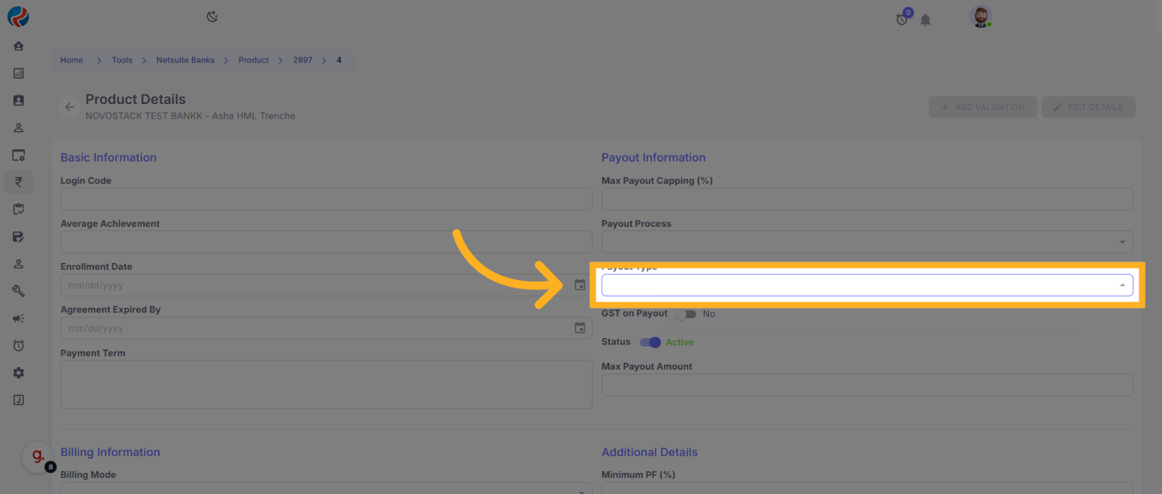The image size is (1162, 494).
Task: Open Enrollment Date calendar picker
Action: click(x=580, y=285)
